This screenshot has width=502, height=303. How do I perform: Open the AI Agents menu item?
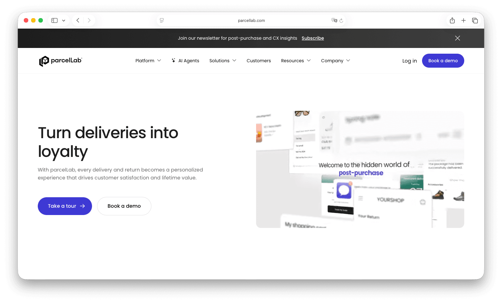coord(185,61)
